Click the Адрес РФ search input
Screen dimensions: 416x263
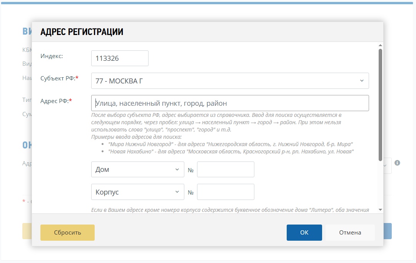pyautogui.click(x=230, y=103)
